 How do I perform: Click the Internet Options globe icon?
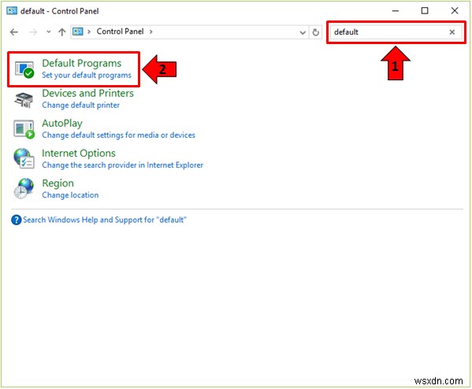tap(24, 158)
